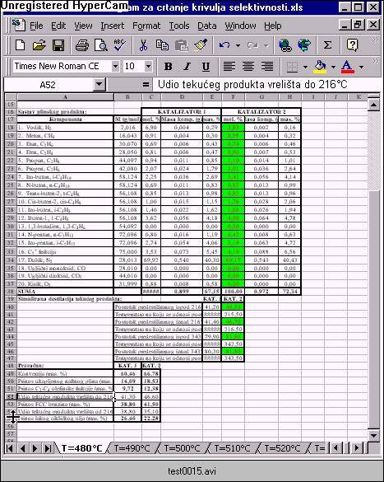Open Print Preview with the magnifier page icon
This screenshot has height=482, width=384.
pyautogui.click(x=101, y=45)
